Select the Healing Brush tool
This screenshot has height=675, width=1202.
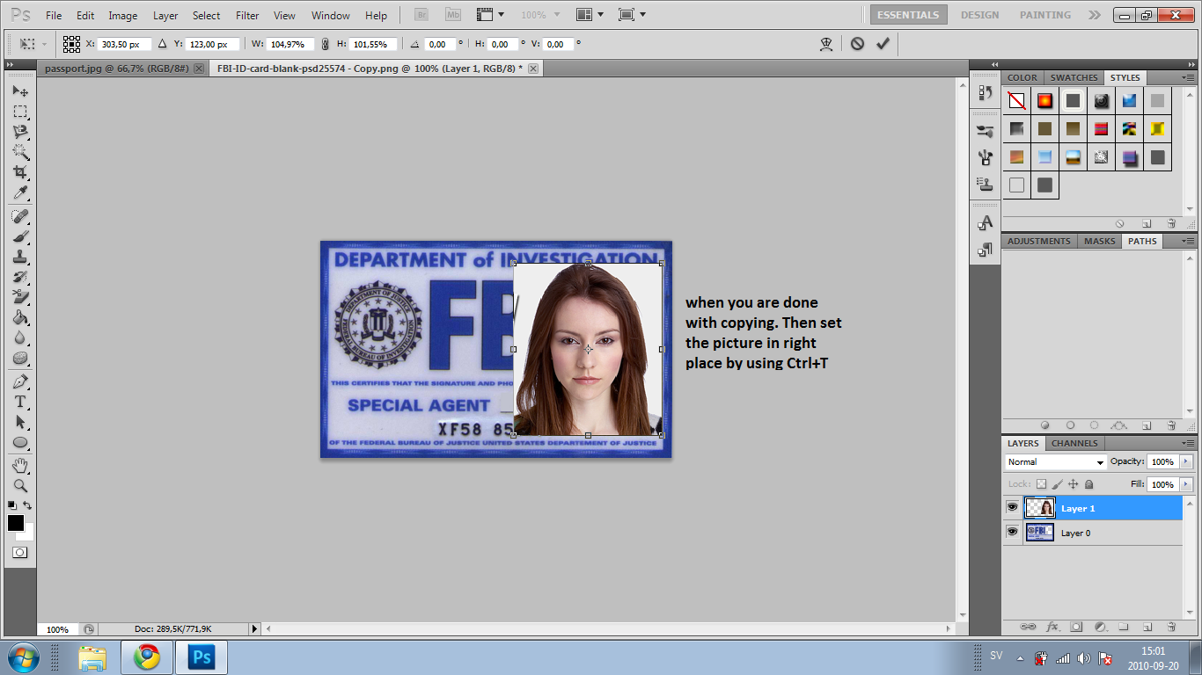[x=20, y=216]
